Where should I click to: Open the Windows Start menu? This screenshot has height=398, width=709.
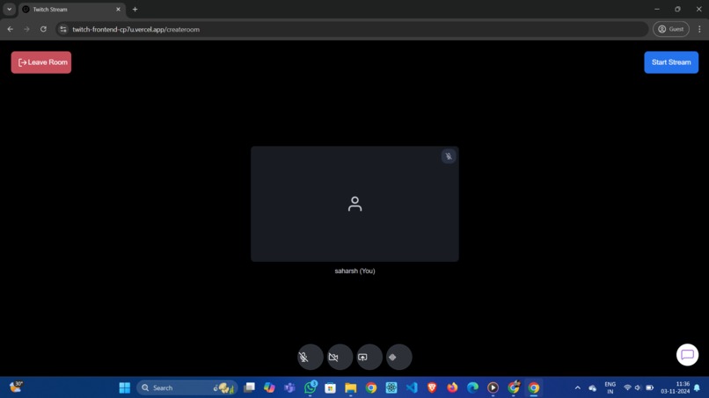pos(124,387)
